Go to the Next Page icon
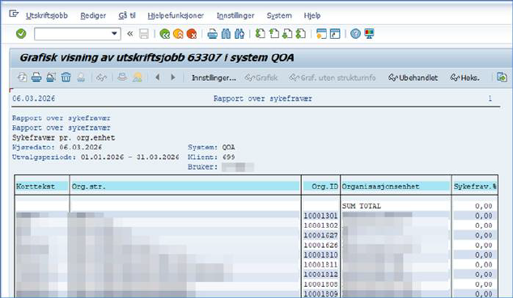This screenshot has width=513, height=298. [x=287, y=34]
